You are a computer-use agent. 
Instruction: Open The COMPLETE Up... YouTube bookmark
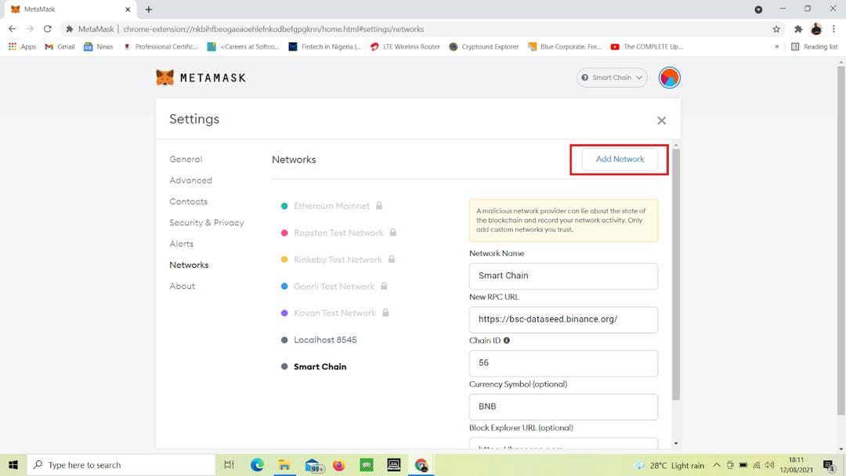pyautogui.click(x=646, y=47)
